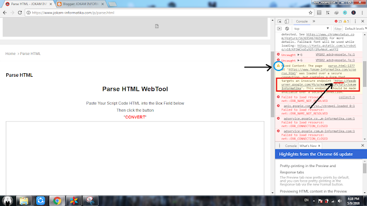
Task: Go forward with the browser forward arrow
Action: (13, 13)
